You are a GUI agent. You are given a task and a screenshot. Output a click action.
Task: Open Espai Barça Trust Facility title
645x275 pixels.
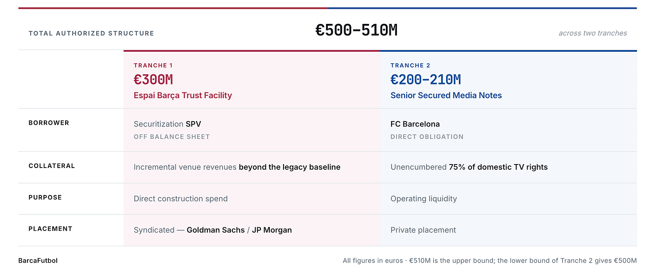pos(183,95)
